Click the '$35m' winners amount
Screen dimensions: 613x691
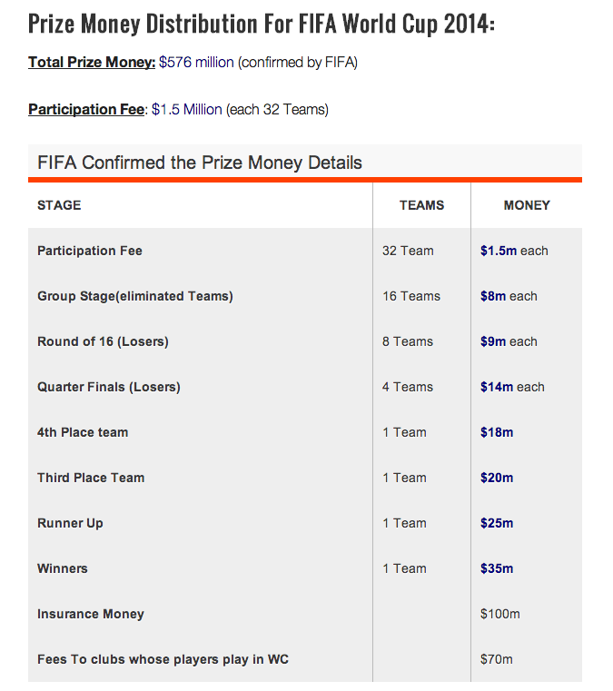[x=497, y=568]
